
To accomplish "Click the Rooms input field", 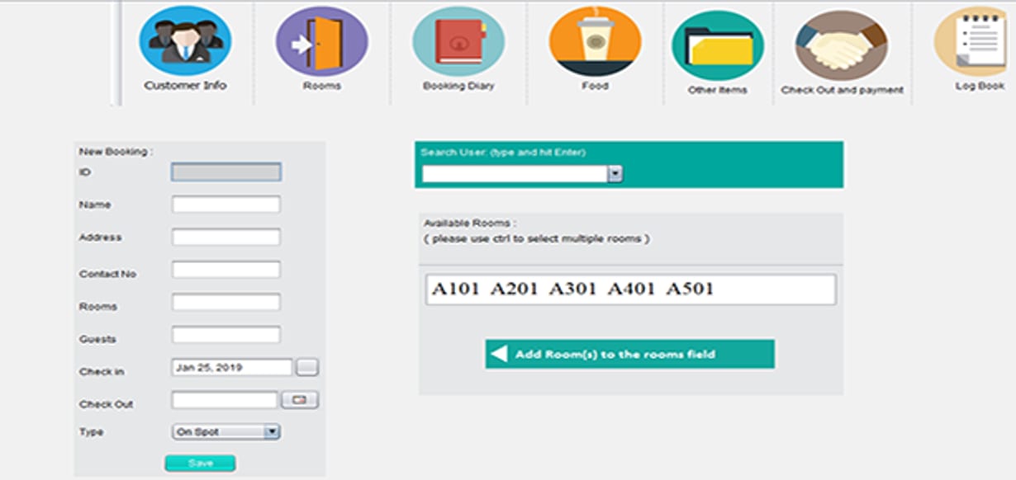I will [226, 303].
